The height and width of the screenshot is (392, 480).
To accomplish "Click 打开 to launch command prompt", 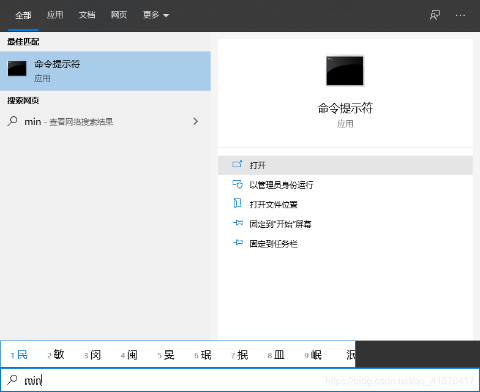I will 345,165.
